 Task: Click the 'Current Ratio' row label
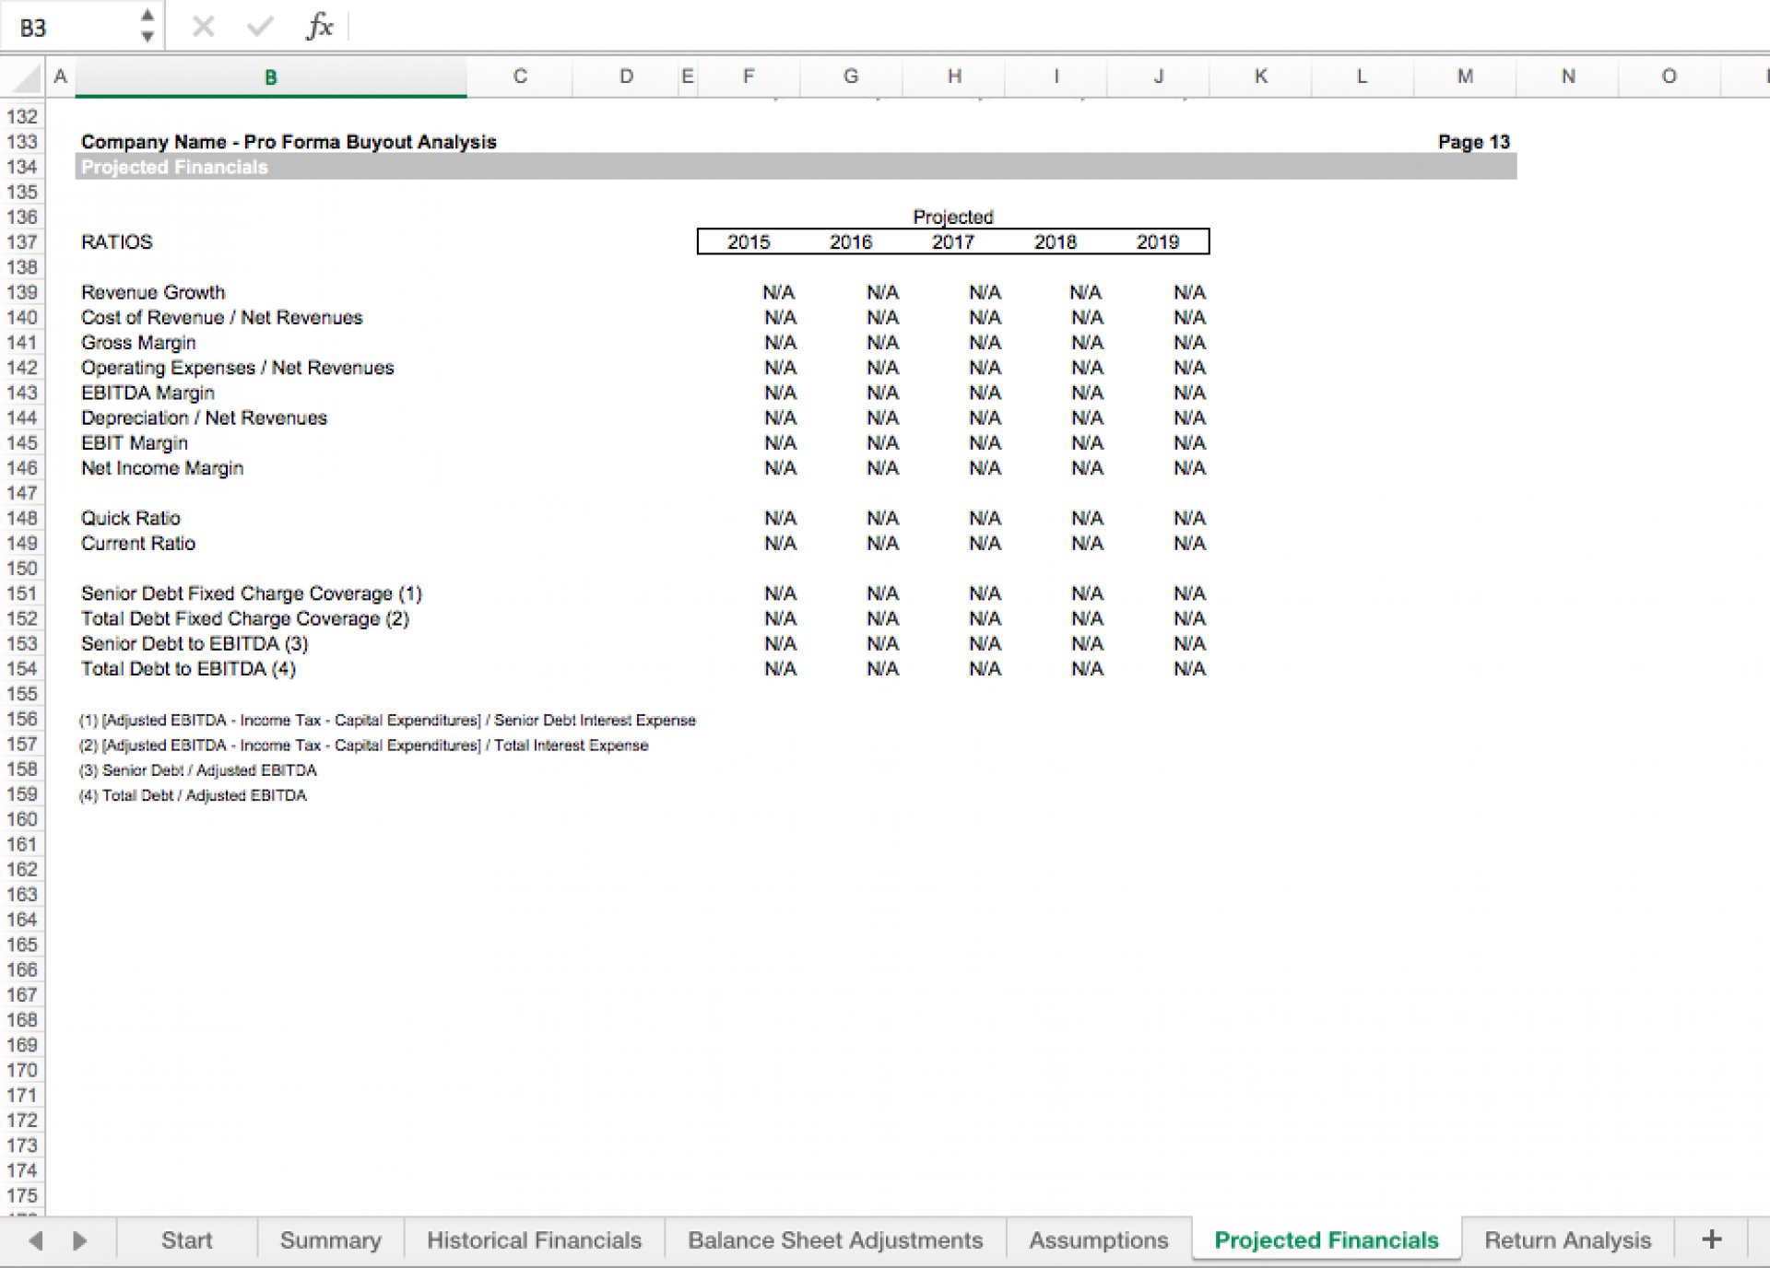point(138,543)
